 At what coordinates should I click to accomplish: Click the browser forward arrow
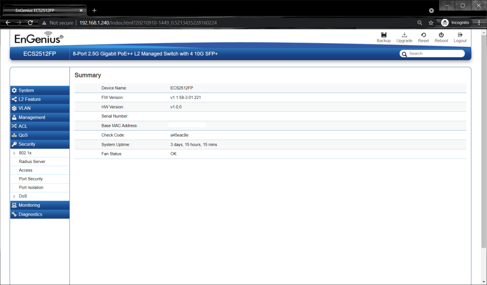tap(19, 23)
